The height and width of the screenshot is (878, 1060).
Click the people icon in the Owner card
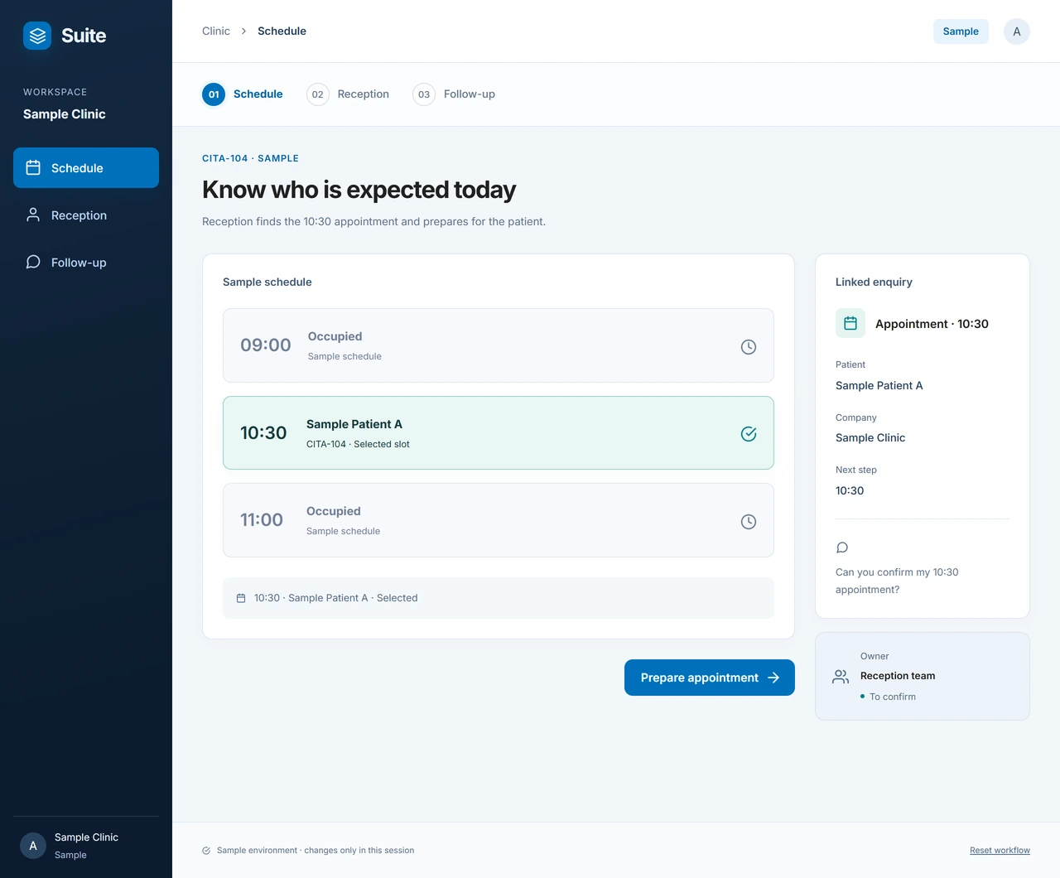pos(841,677)
